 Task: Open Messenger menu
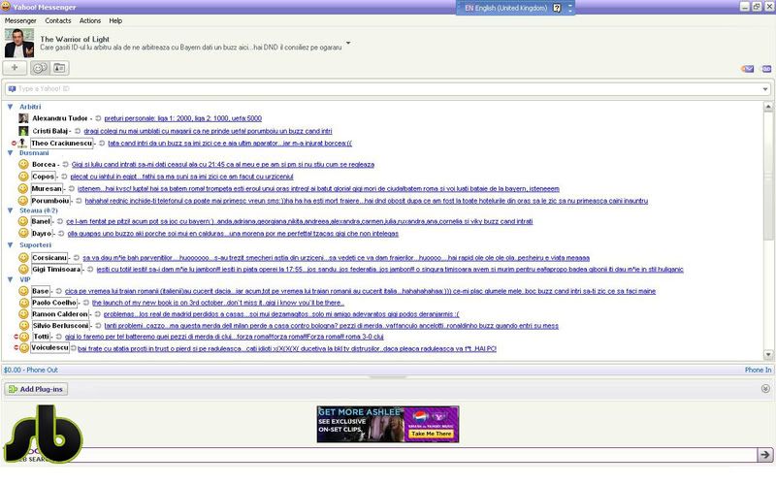[20, 20]
